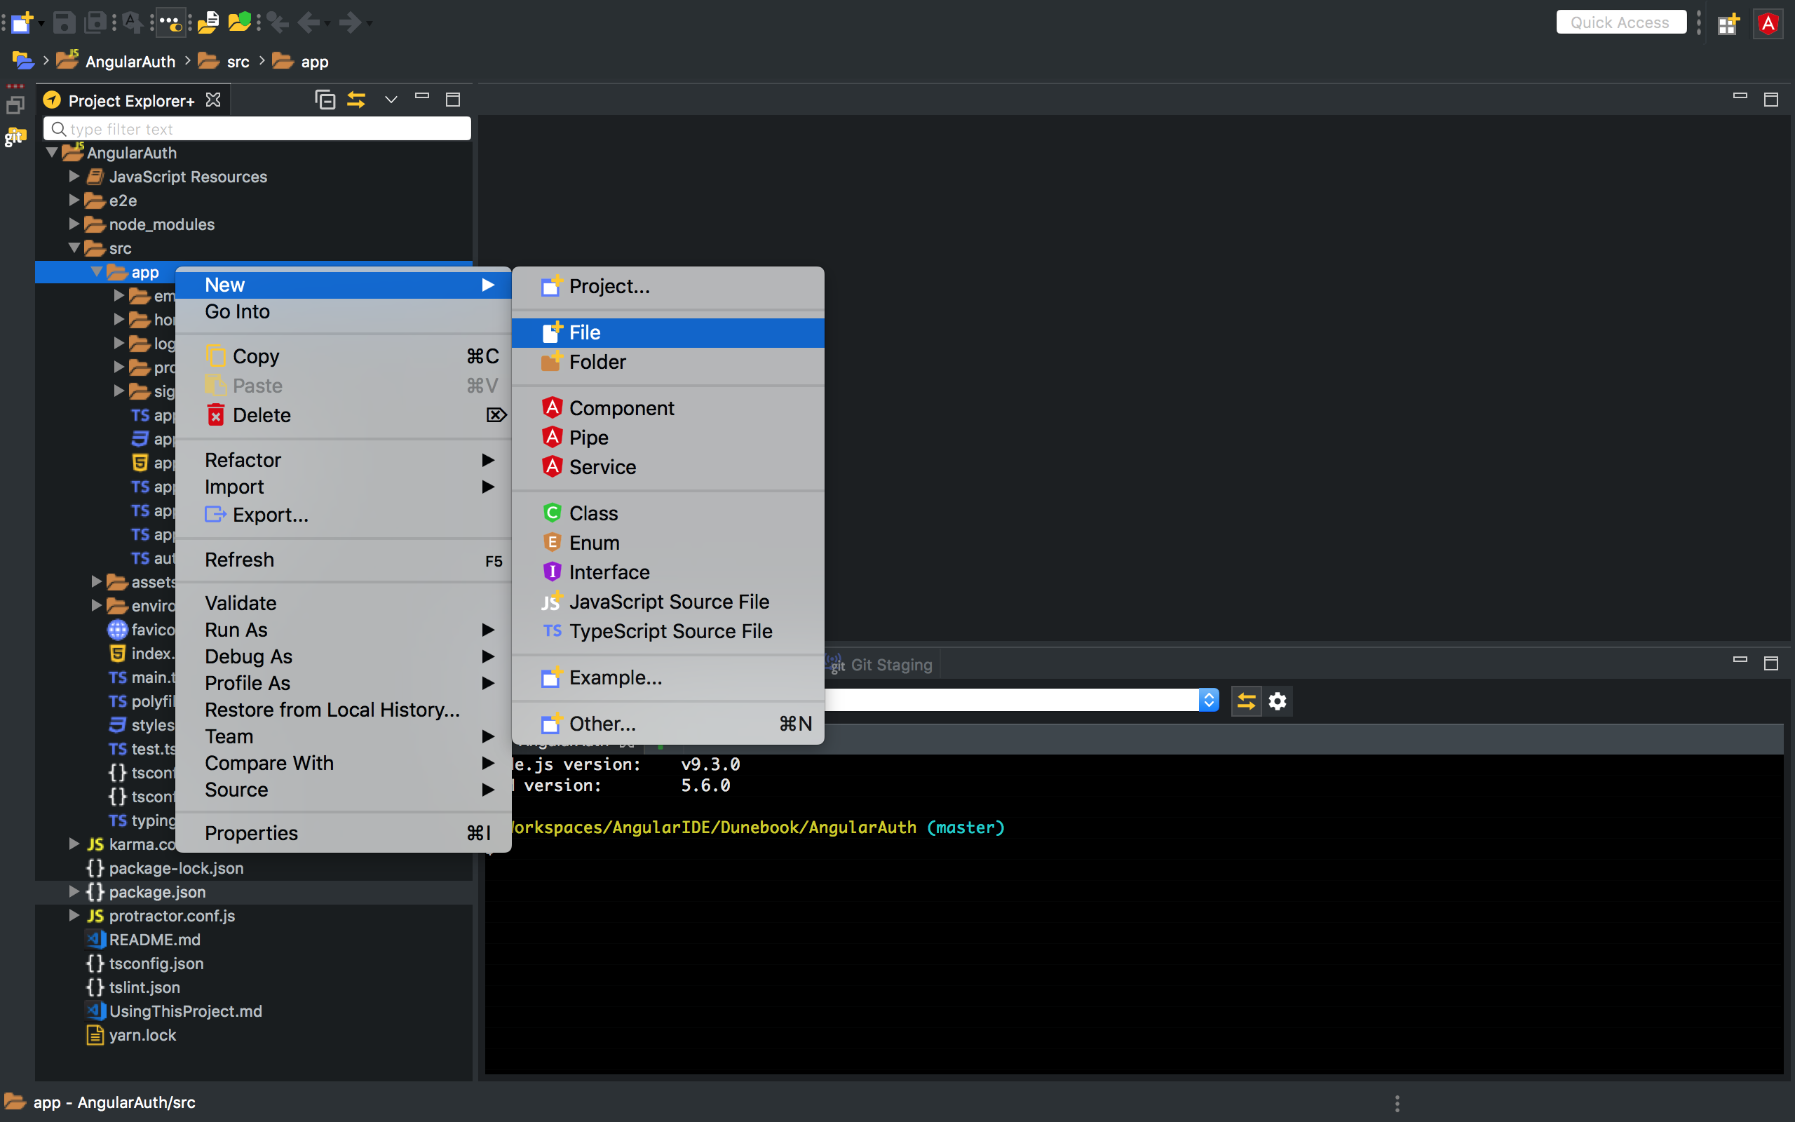Click the git repositories sidebar icon
Viewport: 1795px width, 1122px height.
tap(15, 137)
